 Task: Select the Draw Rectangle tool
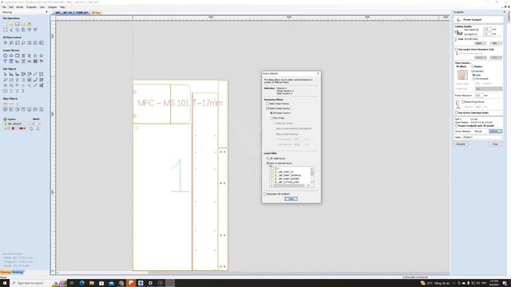pyautogui.click(x=18, y=56)
